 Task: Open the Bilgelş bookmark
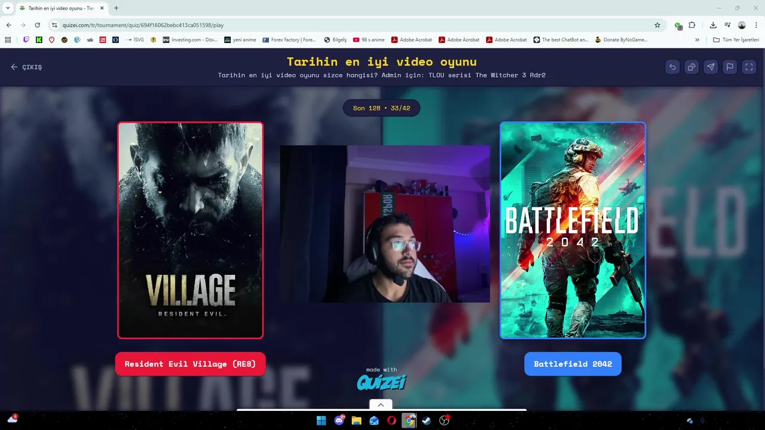(x=335, y=40)
